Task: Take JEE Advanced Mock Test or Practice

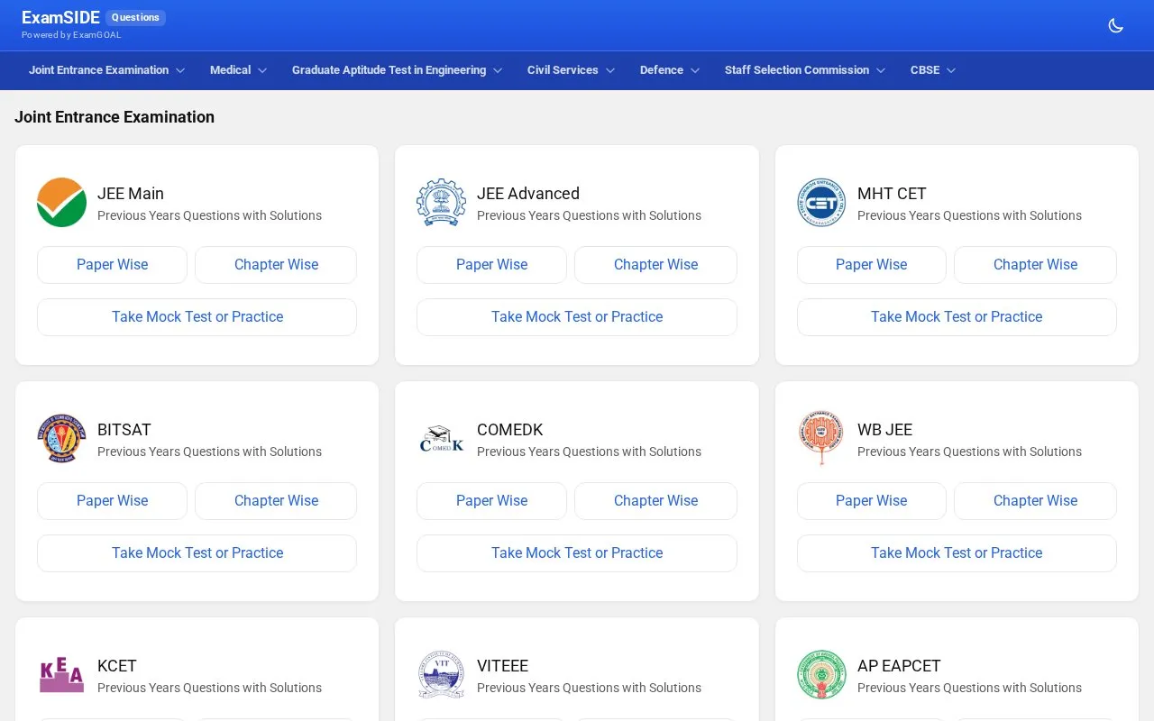Action: tap(577, 317)
